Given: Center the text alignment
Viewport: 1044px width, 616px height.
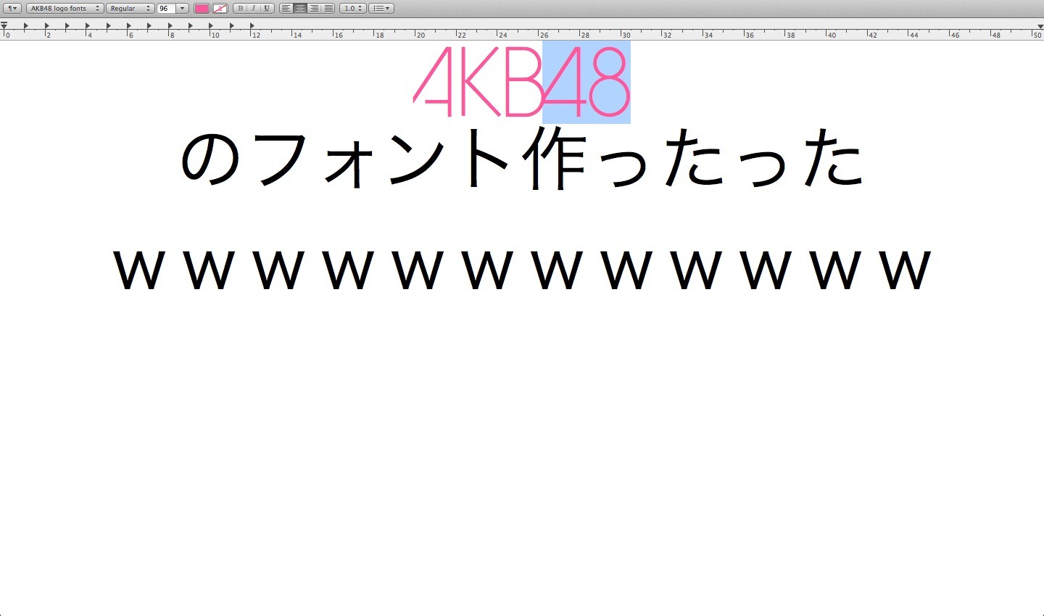Looking at the screenshot, I should [300, 9].
